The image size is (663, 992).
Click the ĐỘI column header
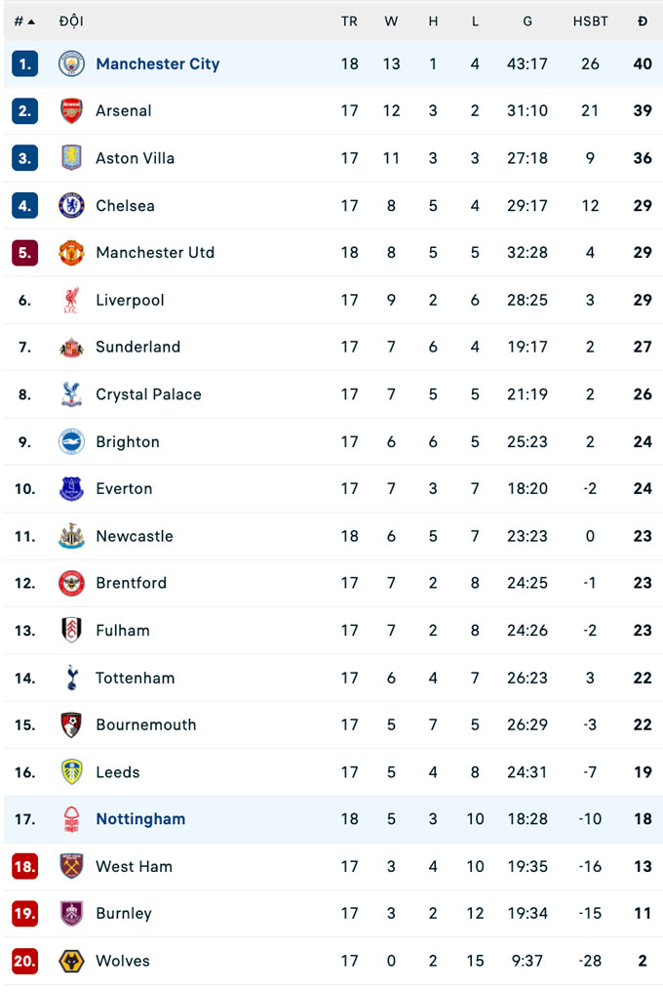pos(70,21)
